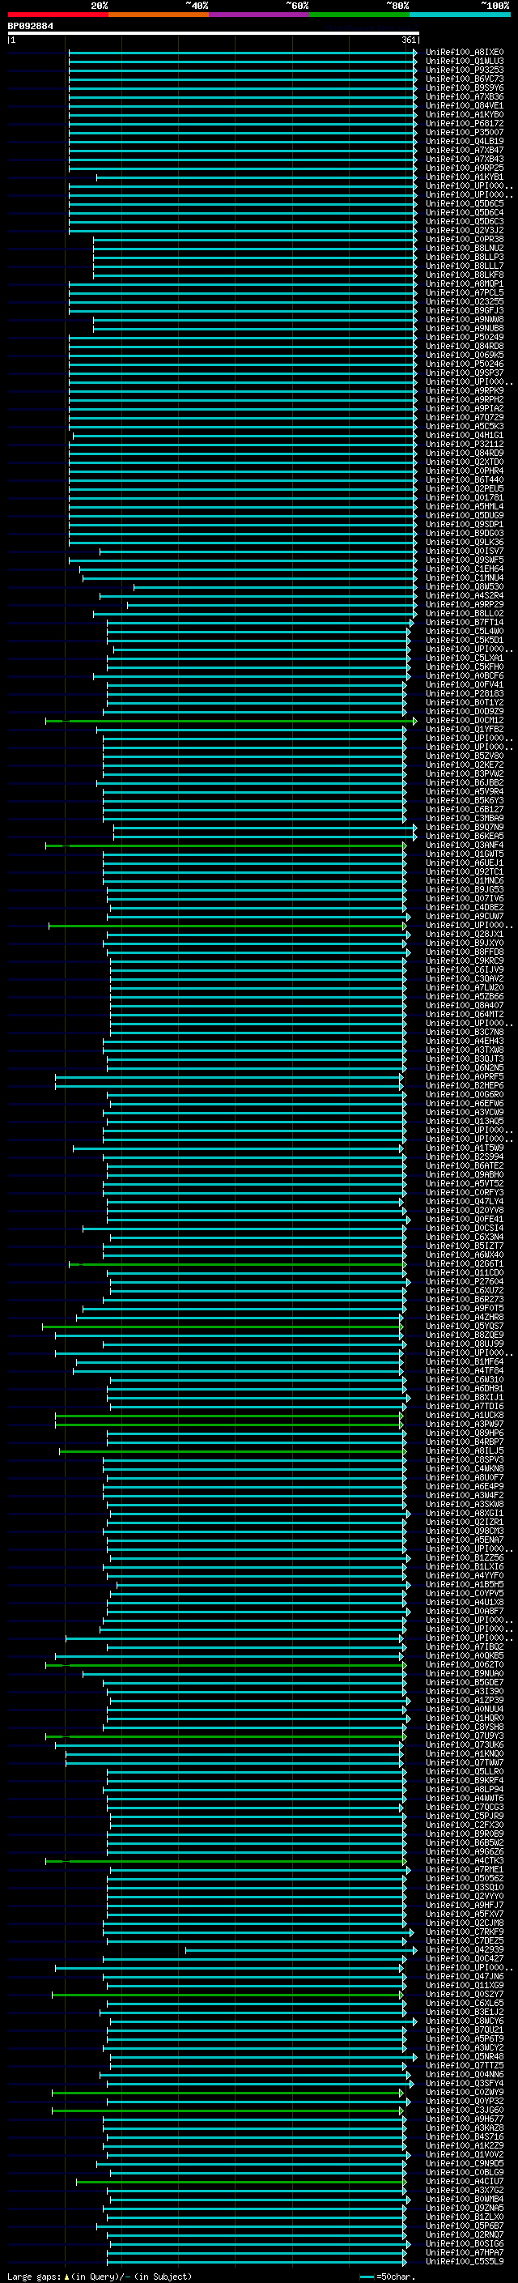Click the cyan ~100% identity legend segment
The height and width of the screenshot is (2283, 518).
coord(461,15)
